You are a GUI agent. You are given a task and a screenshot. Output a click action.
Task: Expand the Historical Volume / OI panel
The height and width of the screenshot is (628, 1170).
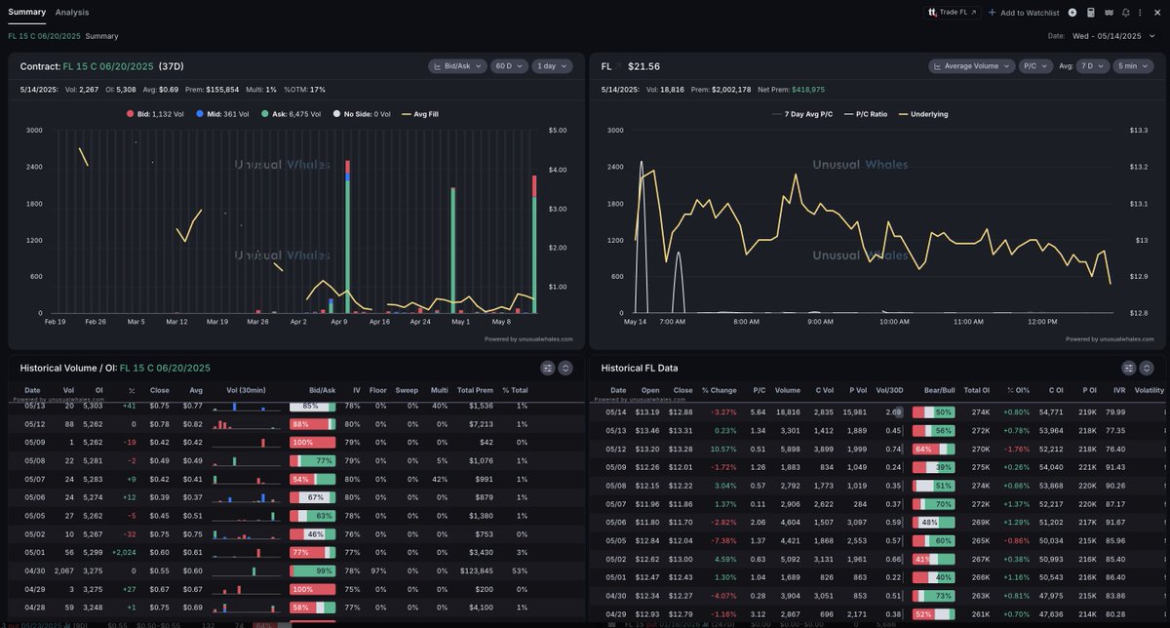coord(565,368)
